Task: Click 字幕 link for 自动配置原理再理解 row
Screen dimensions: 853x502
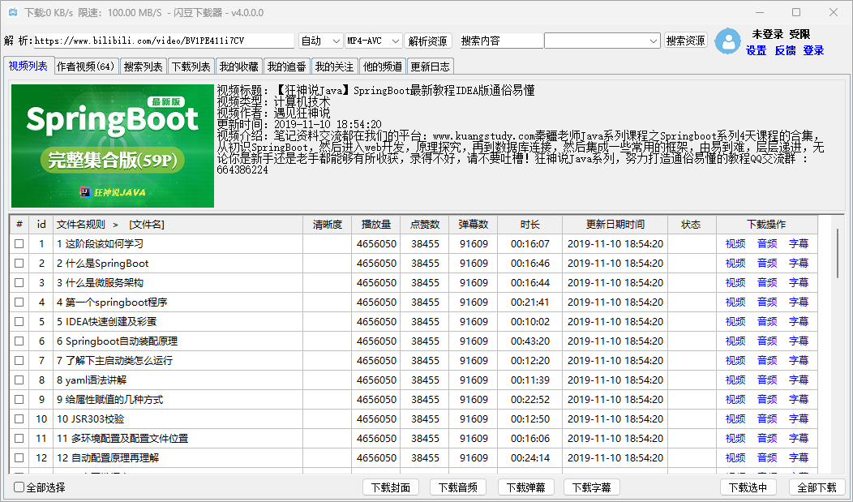Action: pyautogui.click(x=799, y=458)
